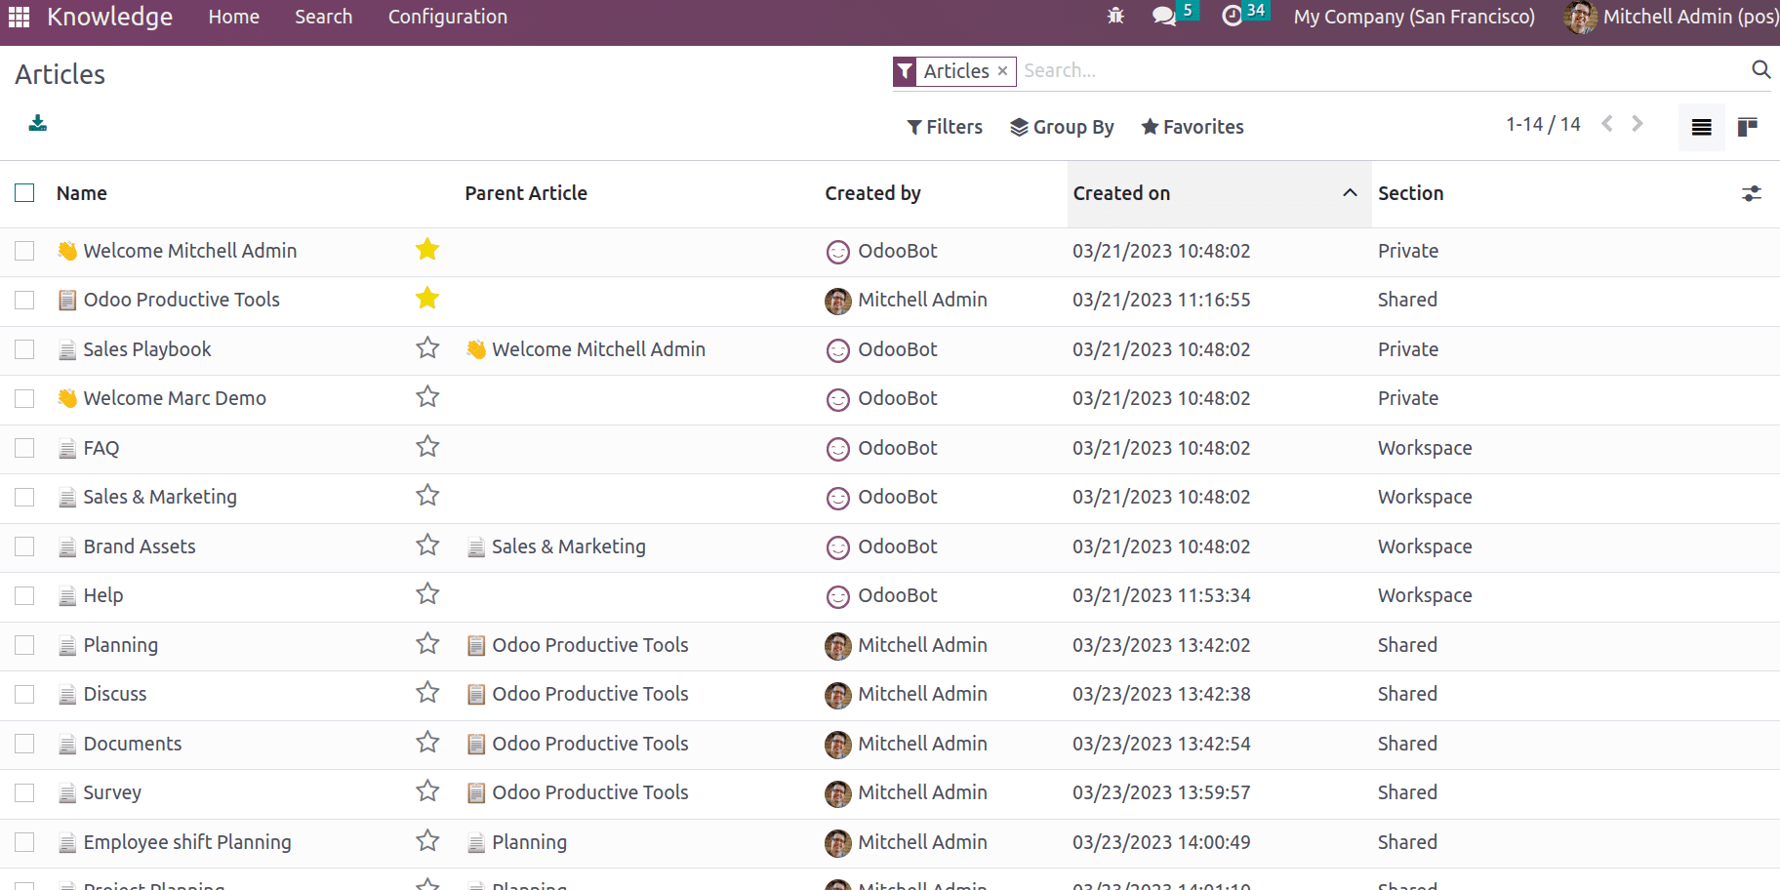Click the 1-14 / 14 pager counter

[x=1543, y=124]
